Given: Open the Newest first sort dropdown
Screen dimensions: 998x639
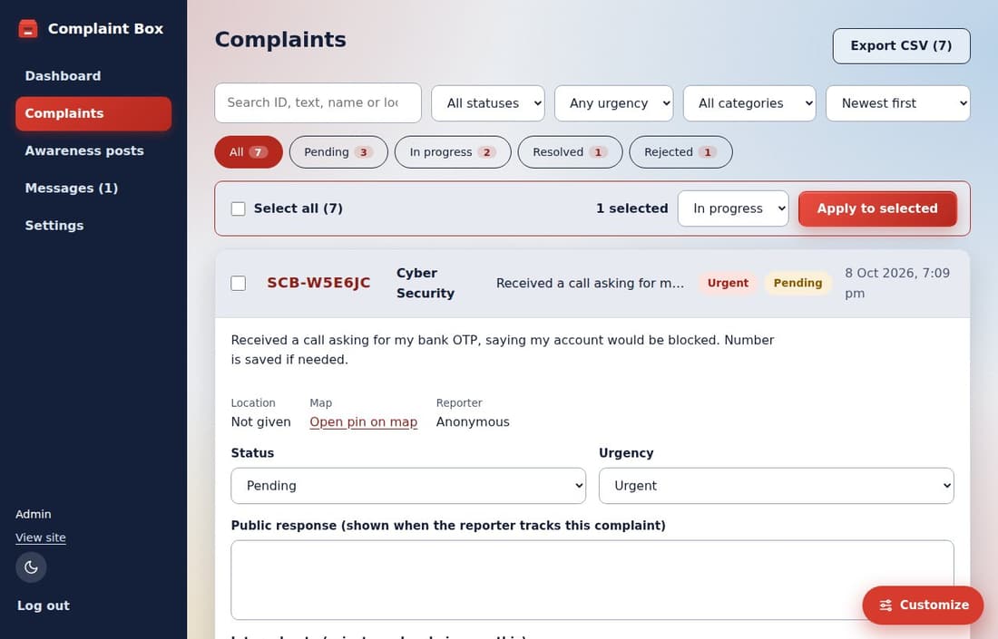Looking at the screenshot, I should [897, 103].
